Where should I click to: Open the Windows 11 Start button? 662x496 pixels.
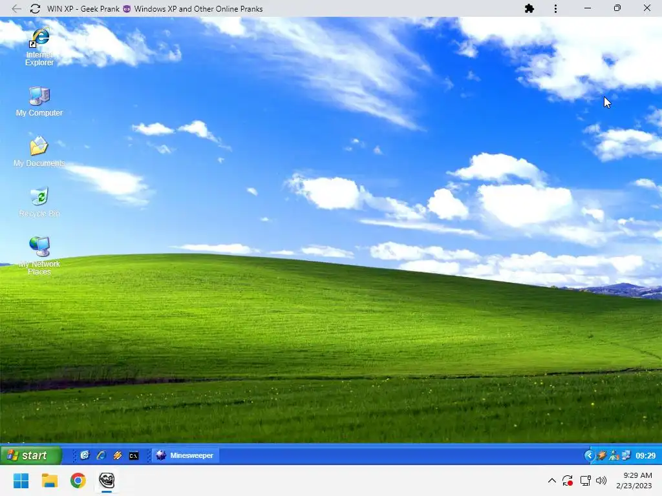[x=21, y=480]
